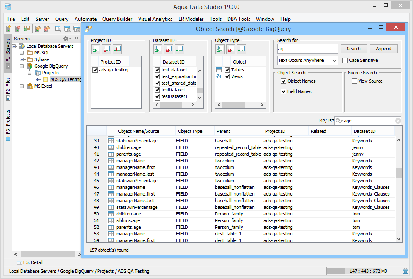Sort results by Dataset ID column

tap(373, 131)
